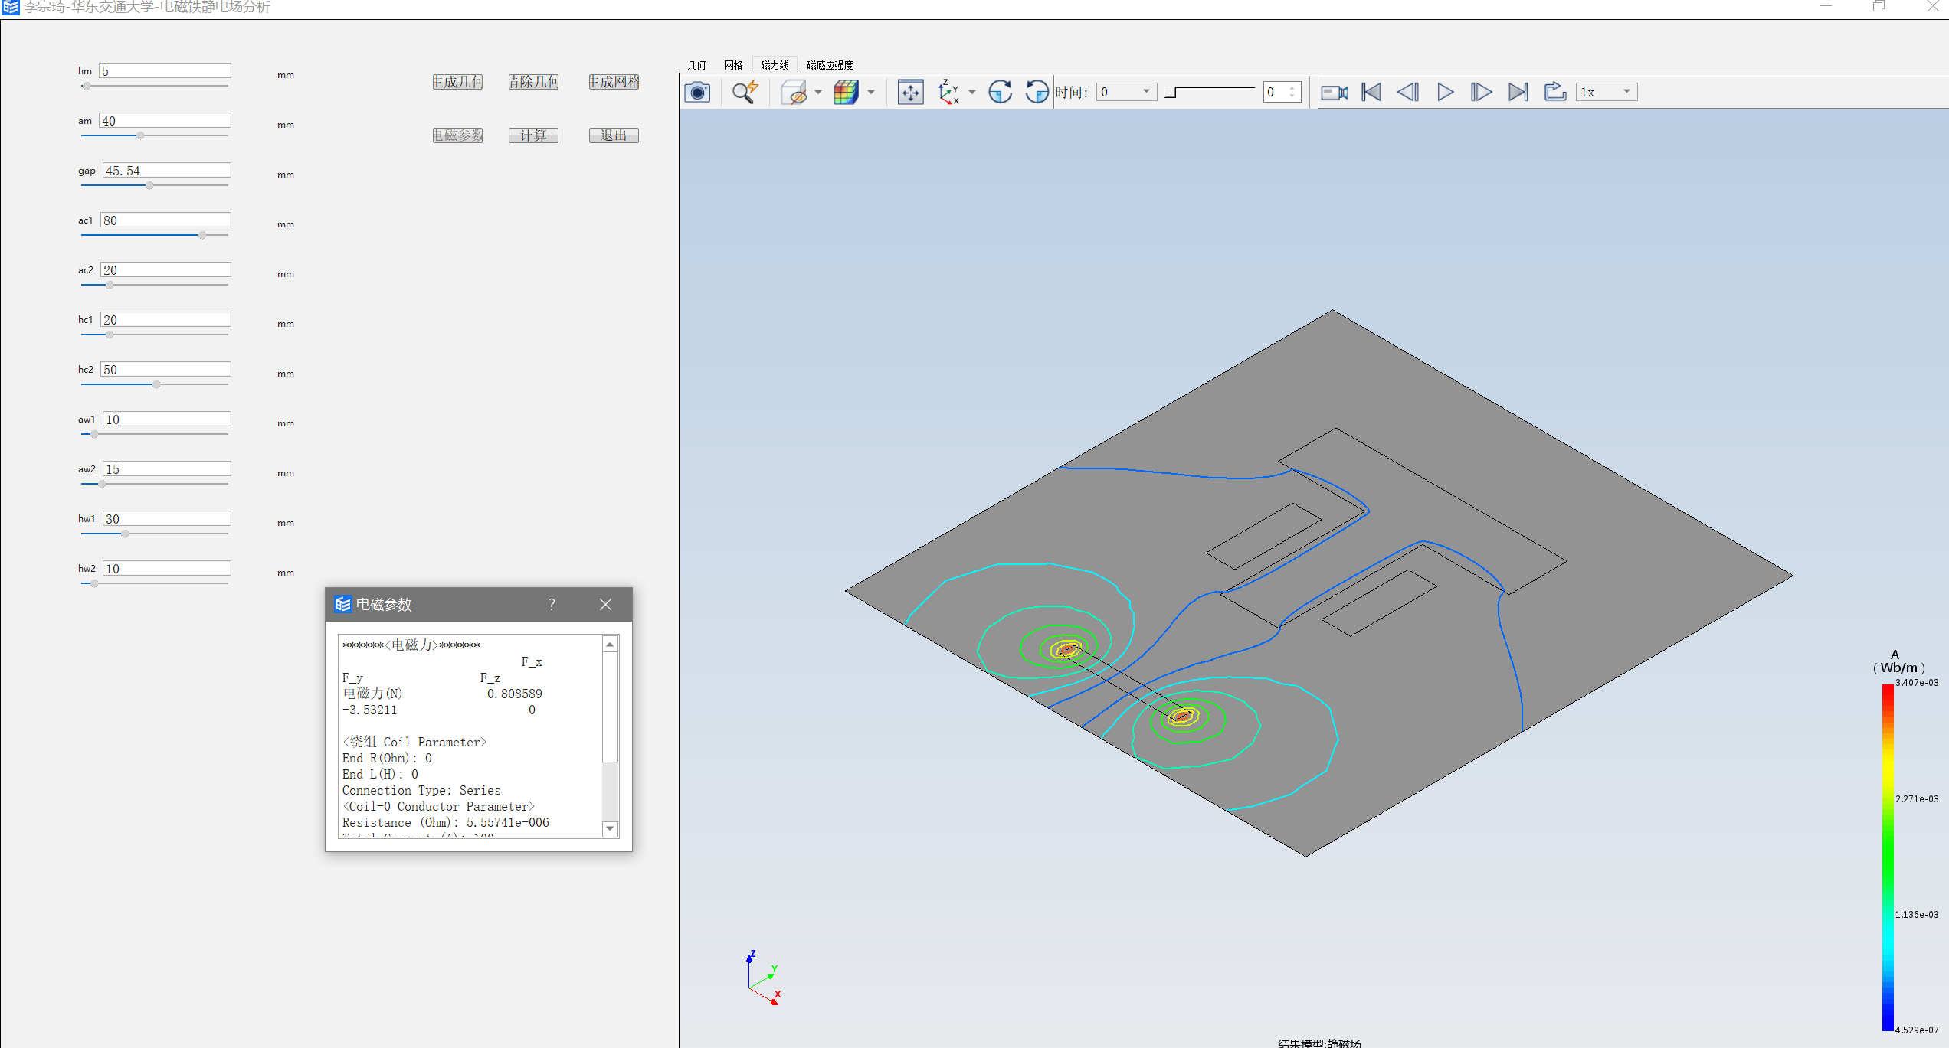
Task: Click scroll-up arrow in 电磁参数 text box
Action: click(610, 645)
